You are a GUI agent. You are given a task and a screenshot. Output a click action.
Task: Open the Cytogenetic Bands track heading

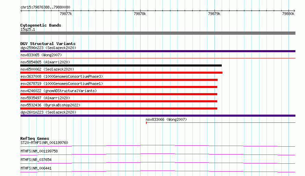[x=41, y=25]
